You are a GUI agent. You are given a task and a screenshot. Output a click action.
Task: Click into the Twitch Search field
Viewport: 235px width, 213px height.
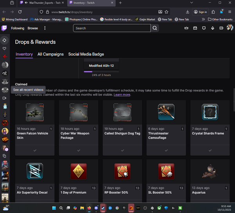click(x=112, y=28)
